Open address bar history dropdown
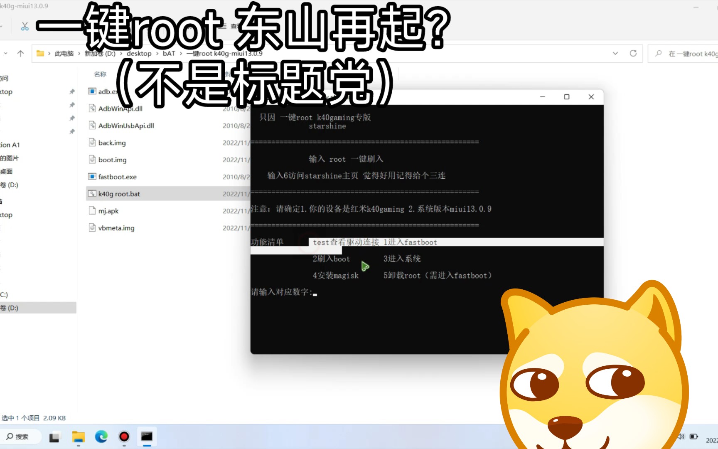 [x=615, y=53]
